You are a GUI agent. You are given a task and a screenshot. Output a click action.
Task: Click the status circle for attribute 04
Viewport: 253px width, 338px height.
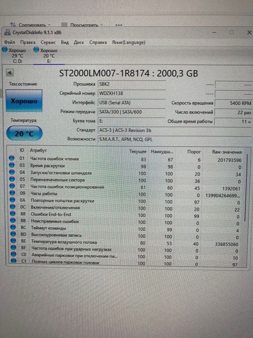(12, 172)
